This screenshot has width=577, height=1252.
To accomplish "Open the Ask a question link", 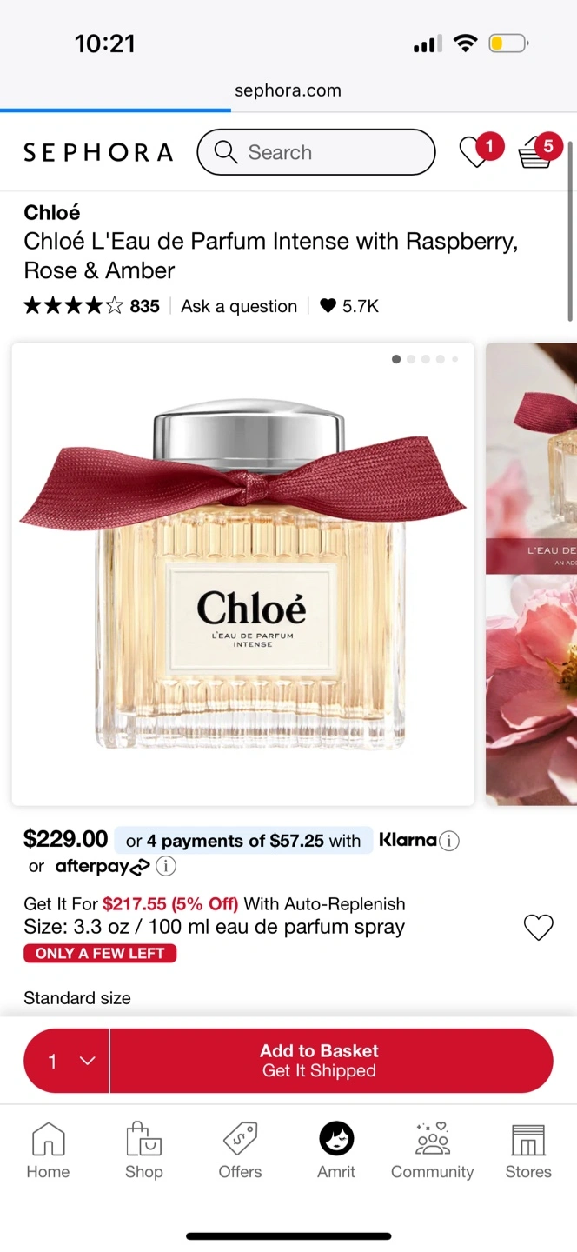I will (x=239, y=306).
